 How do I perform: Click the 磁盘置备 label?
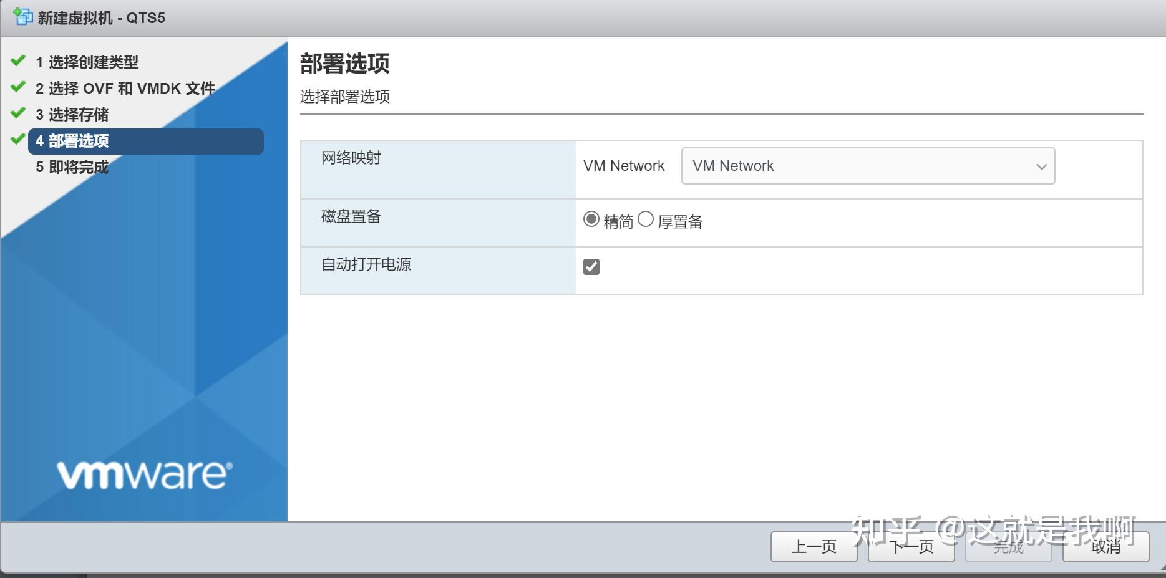pyautogui.click(x=351, y=216)
